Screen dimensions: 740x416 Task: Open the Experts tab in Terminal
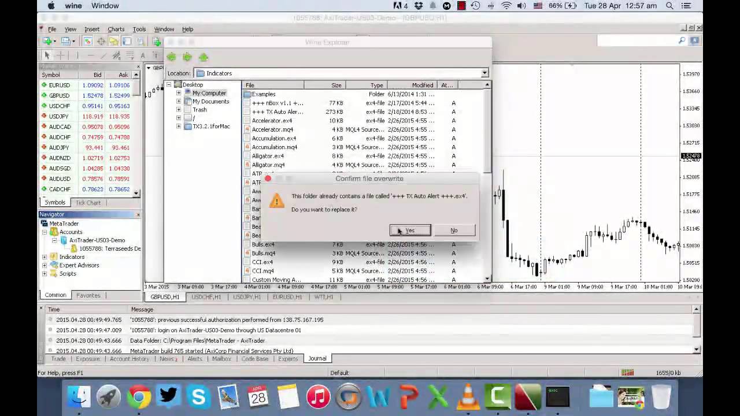point(287,359)
